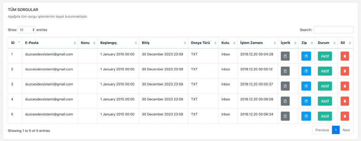Sort table by İşlem Zamanı column
Screen dimensions: 361x141
(258, 43)
